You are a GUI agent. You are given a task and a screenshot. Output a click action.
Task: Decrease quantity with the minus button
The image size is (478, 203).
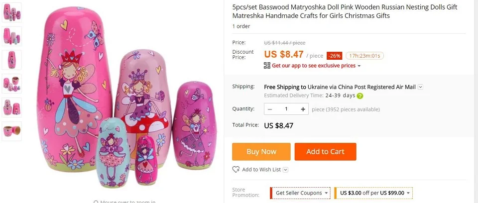(x=270, y=109)
